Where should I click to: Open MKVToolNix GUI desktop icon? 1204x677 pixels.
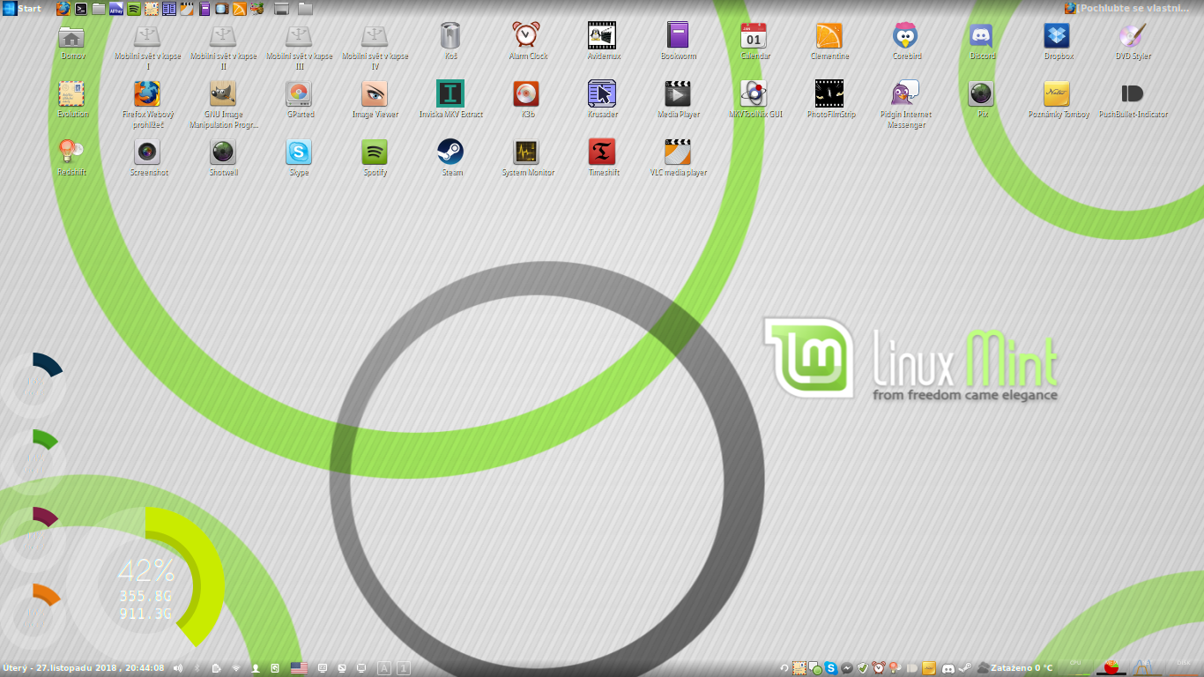point(754,100)
